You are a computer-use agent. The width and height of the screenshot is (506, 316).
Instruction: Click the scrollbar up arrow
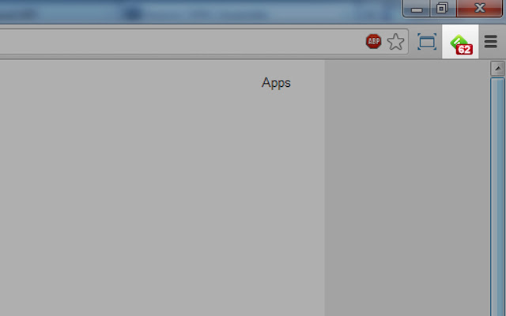pos(497,69)
